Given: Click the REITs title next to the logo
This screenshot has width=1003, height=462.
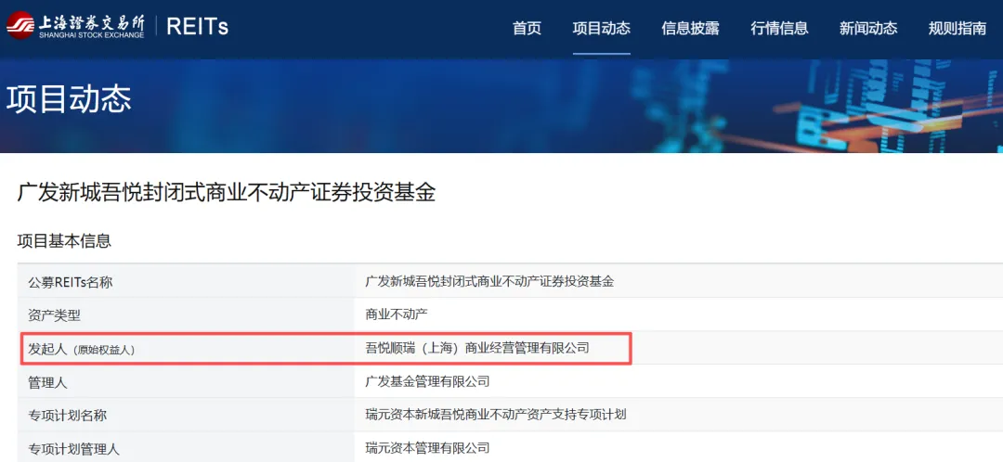Looking at the screenshot, I should pos(197,27).
